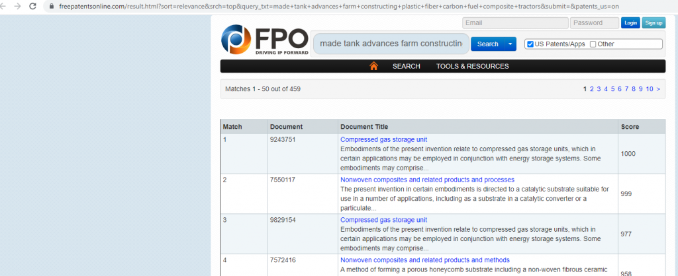The width and height of the screenshot is (678, 276).
Task: Click into the Password field
Action: 595,23
